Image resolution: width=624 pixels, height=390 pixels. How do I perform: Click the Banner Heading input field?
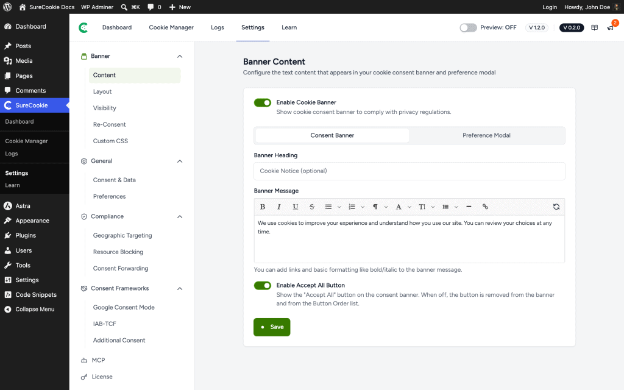point(409,171)
